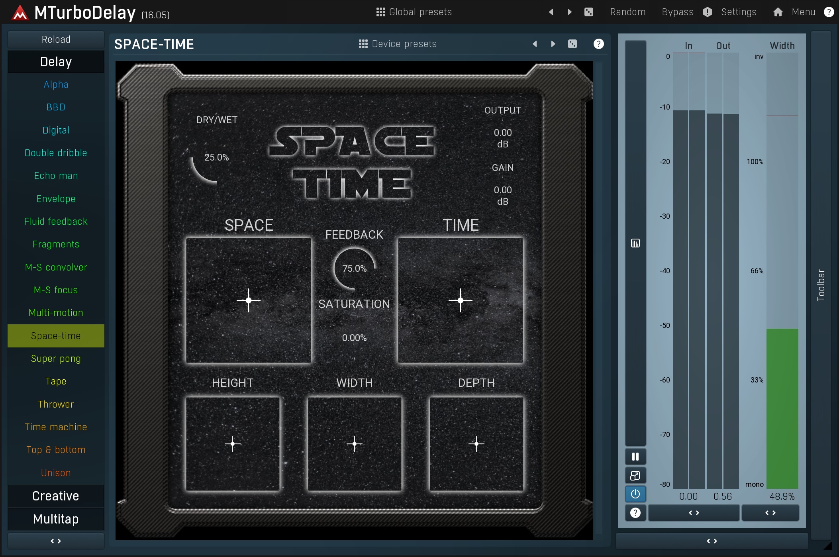Expand Width meter arrows button
This screenshot has width=839, height=557.
pyautogui.click(x=770, y=513)
